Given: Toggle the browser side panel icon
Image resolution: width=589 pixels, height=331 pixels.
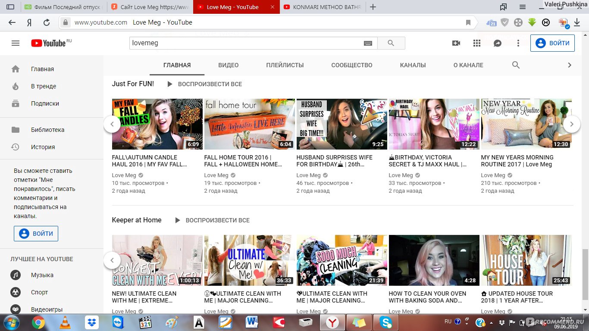Looking at the screenshot, I should 11,7.
